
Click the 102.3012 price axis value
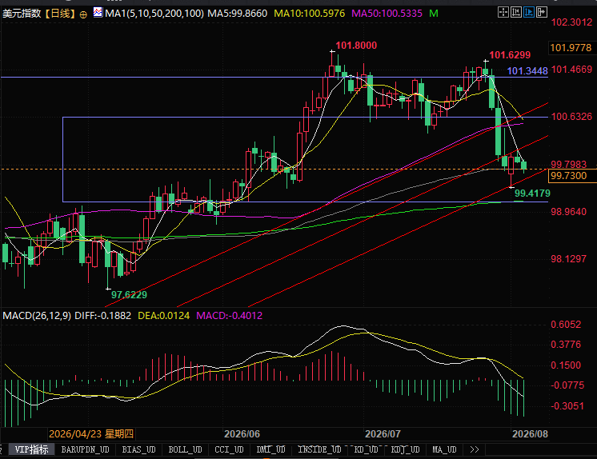click(572, 22)
